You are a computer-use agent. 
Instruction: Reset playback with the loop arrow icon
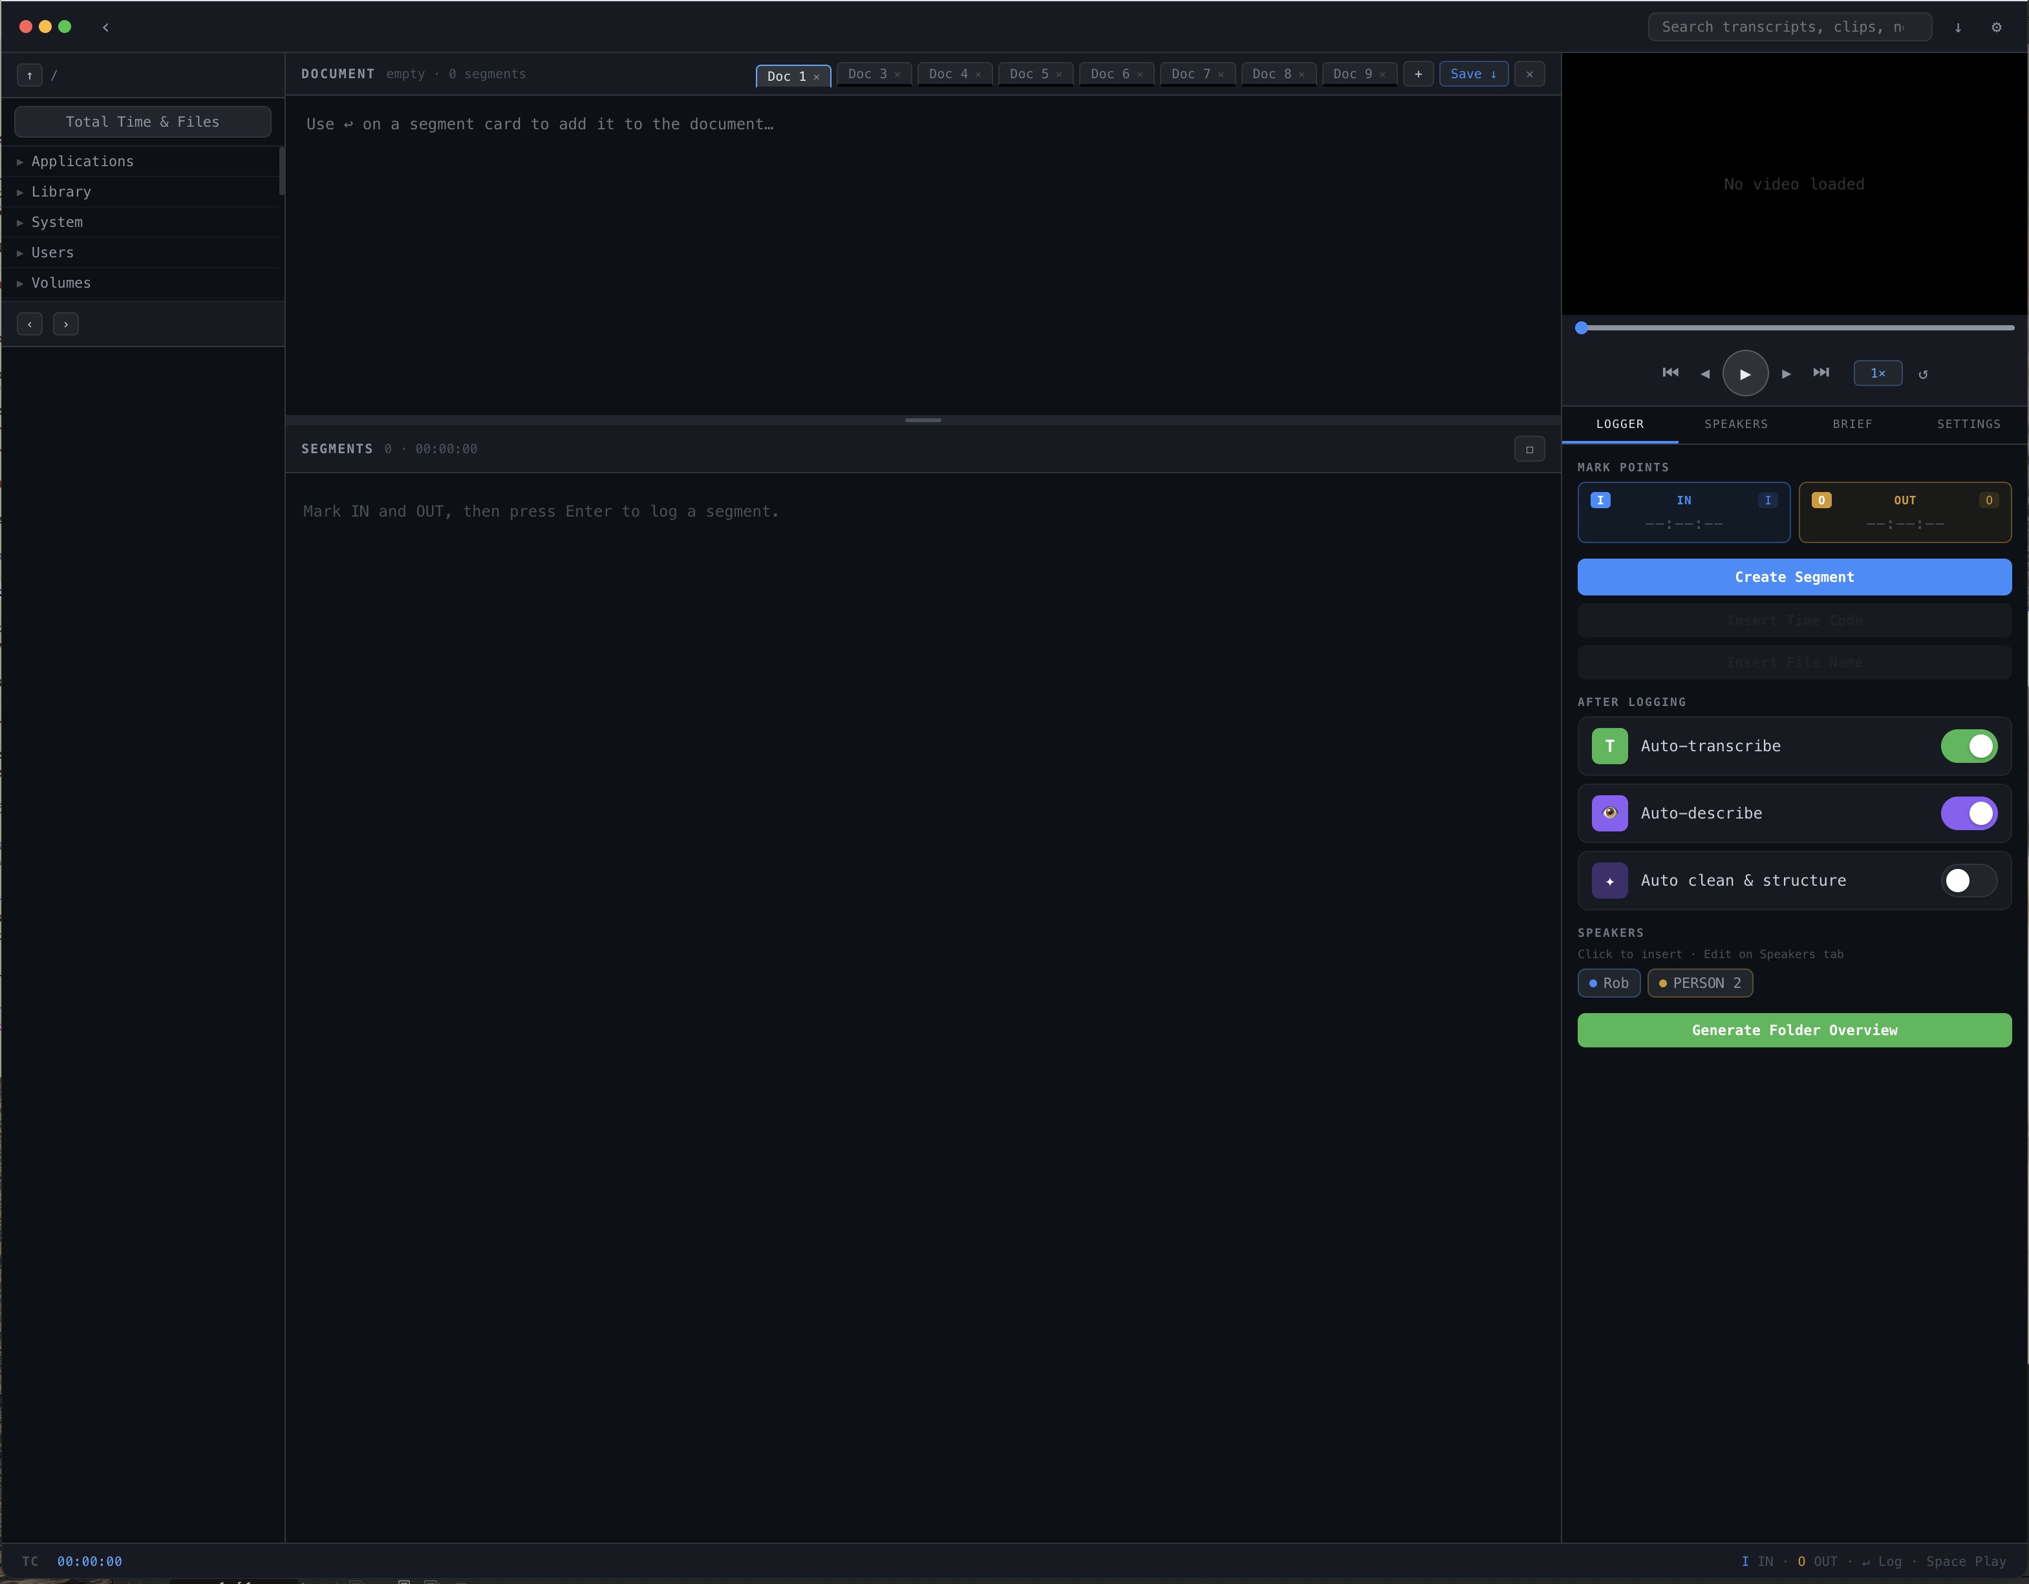coord(1923,374)
